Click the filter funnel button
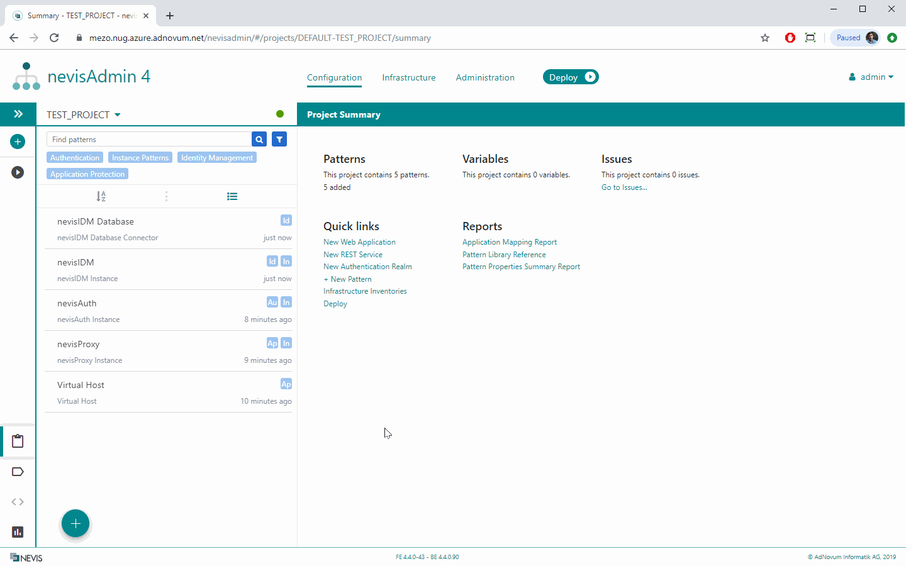906x566 pixels. 279,139
